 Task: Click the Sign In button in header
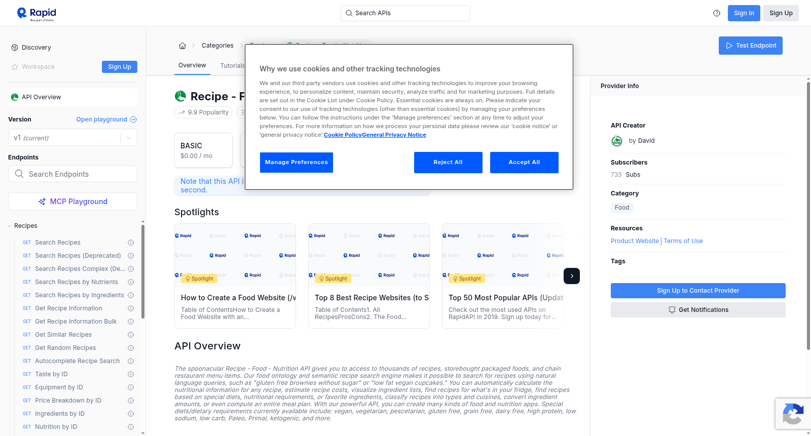[x=744, y=13]
